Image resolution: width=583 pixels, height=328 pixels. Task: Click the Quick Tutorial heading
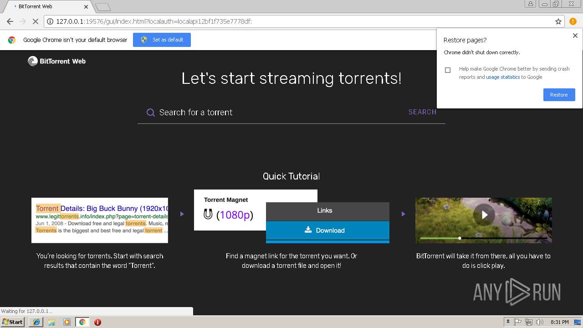291,176
